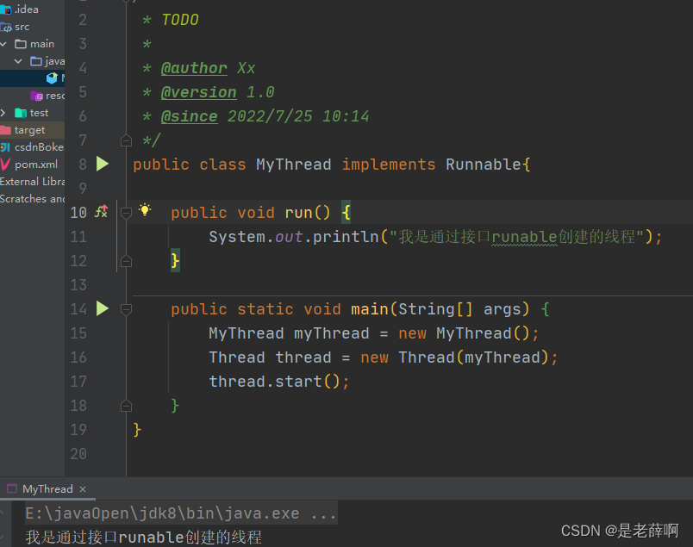Click the Maven icon next to pom.xml
693x547 pixels.
tap(5, 164)
